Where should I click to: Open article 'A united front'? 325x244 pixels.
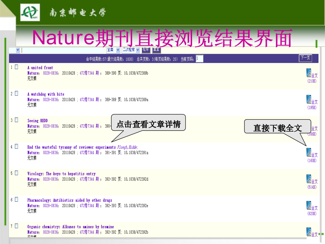[x=40, y=68]
